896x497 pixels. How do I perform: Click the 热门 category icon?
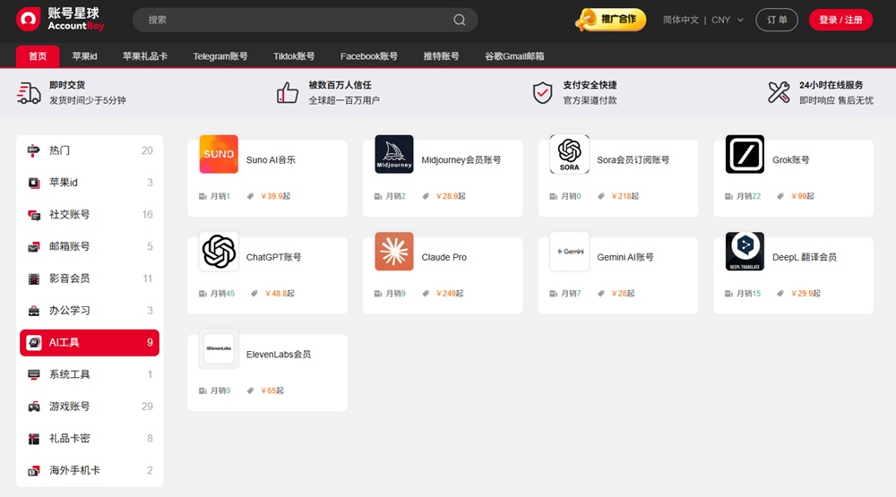(34, 150)
